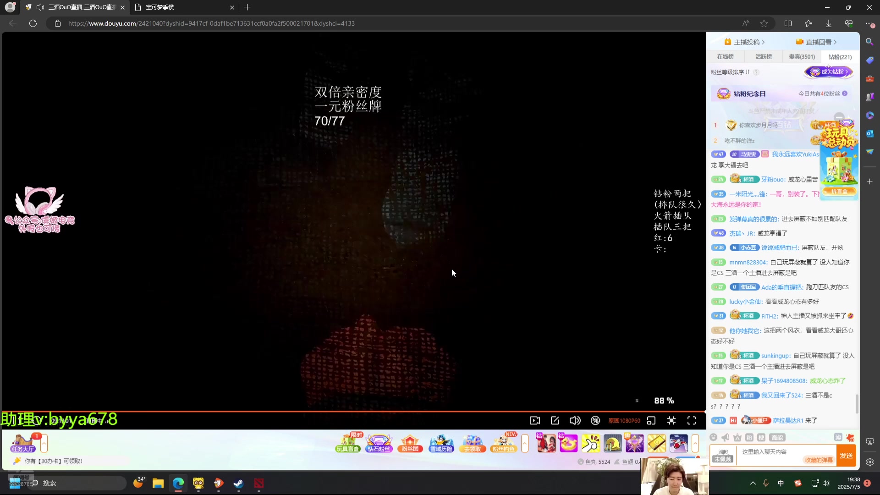
Task: Mute the player volume
Action: click(x=575, y=421)
